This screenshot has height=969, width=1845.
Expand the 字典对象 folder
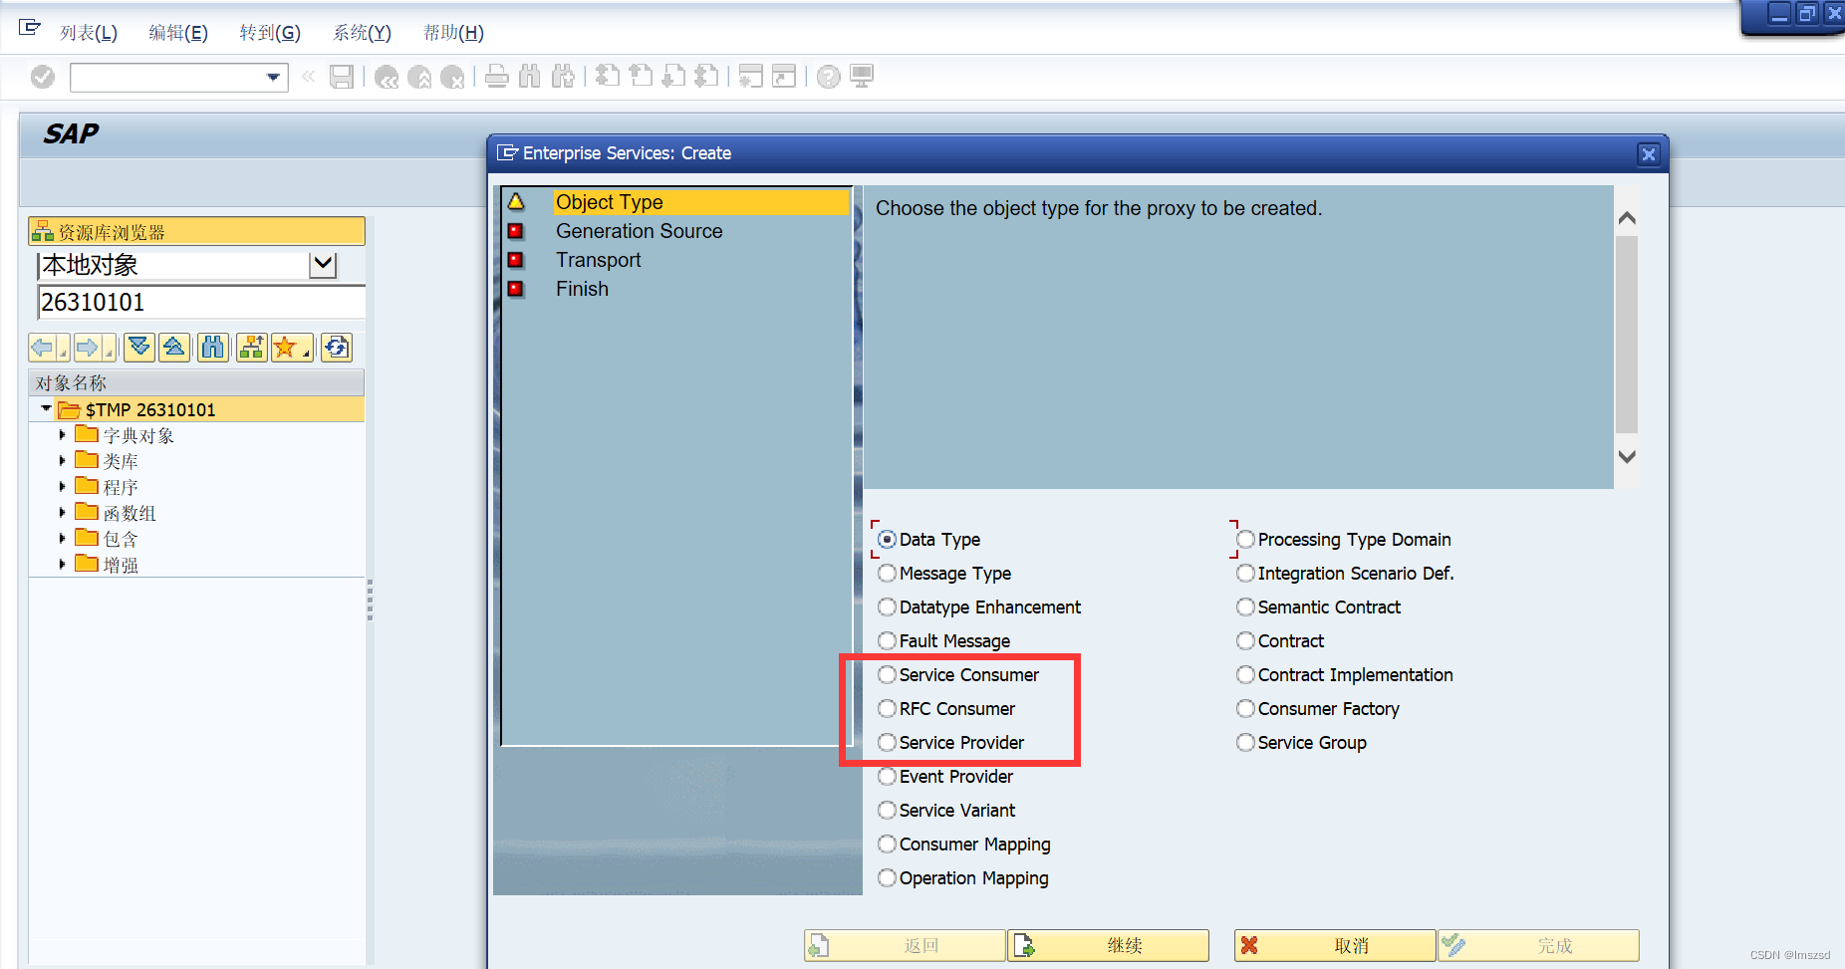coord(62,435)
